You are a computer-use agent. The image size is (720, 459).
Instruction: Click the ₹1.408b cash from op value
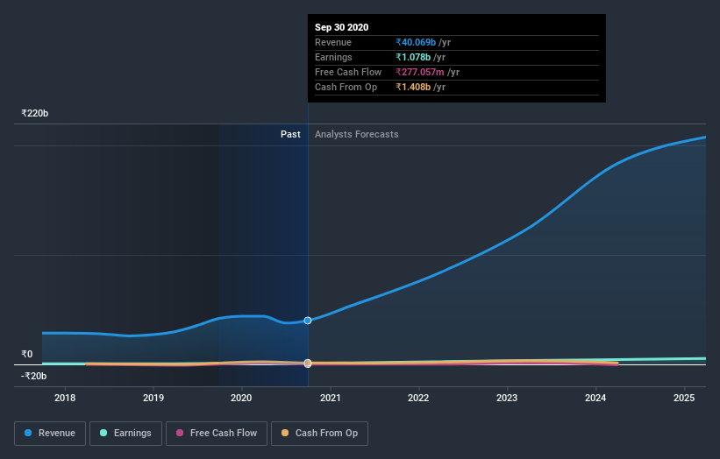413,87
